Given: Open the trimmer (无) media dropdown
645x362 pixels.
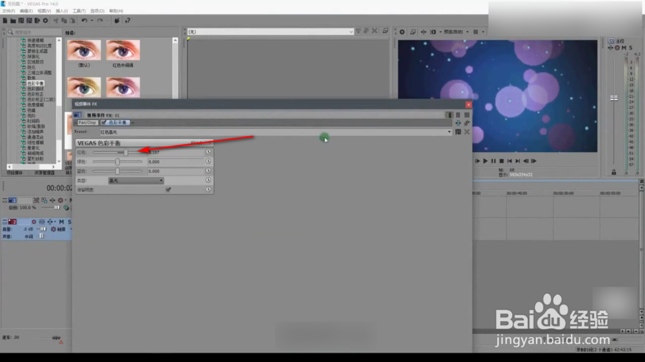Looking at the screenshot, I should click(351, 32).
